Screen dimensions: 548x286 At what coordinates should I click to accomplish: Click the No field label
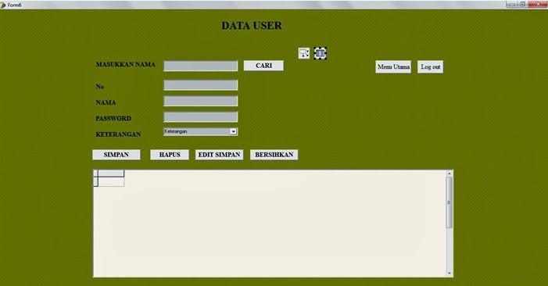(x=99, y=87)
